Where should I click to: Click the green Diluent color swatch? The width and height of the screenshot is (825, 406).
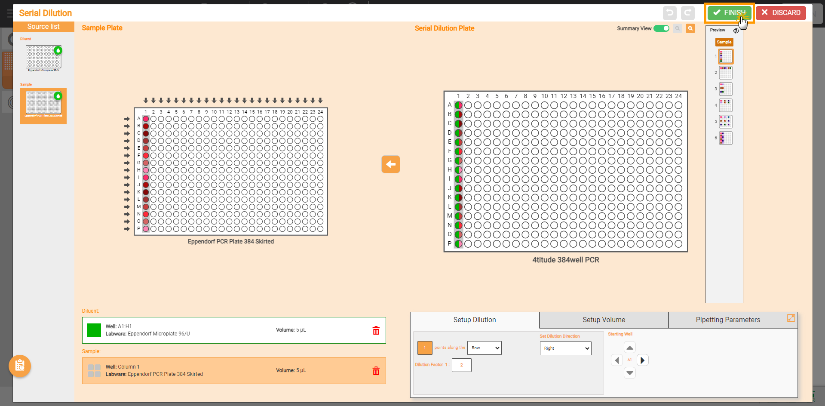[x=94, y=330]
